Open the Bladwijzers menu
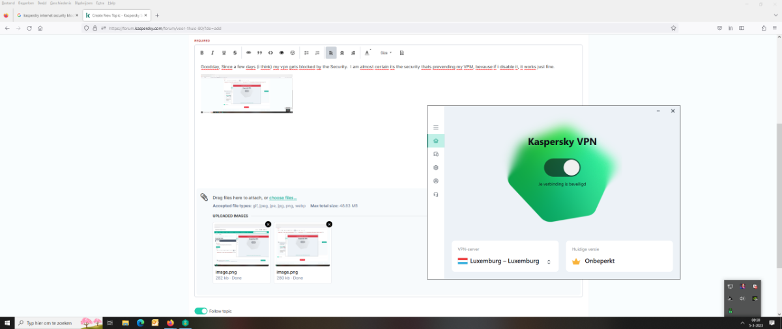The image size is (782, 329). tap(84, 3)
